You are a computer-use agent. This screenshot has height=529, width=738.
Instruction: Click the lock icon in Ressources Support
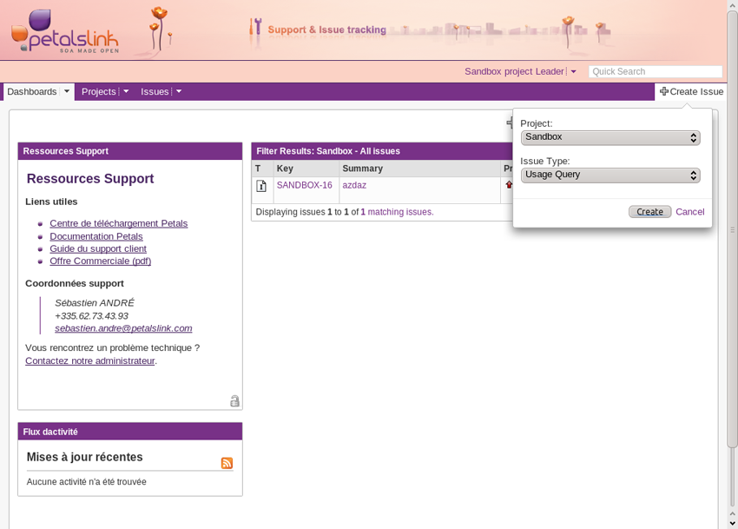[234, 401]
